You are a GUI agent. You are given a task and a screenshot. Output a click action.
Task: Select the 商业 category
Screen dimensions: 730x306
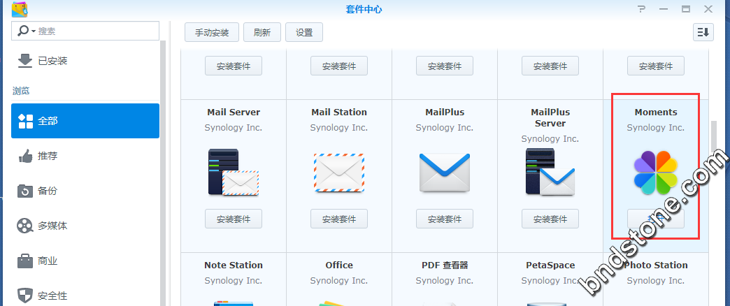pos(85,261)
